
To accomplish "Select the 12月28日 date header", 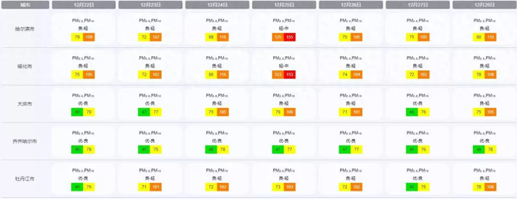I will pos(485,5).
